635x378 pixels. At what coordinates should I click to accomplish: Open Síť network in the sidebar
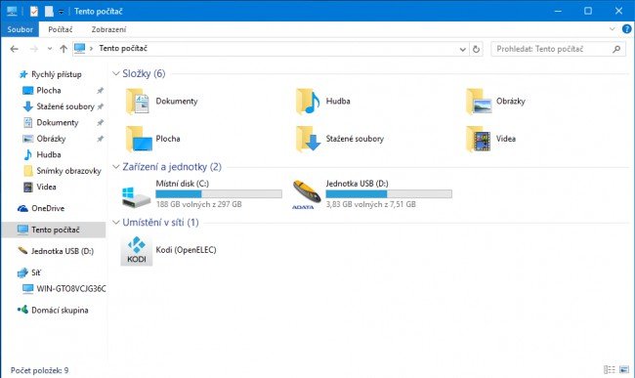[29, 273]
